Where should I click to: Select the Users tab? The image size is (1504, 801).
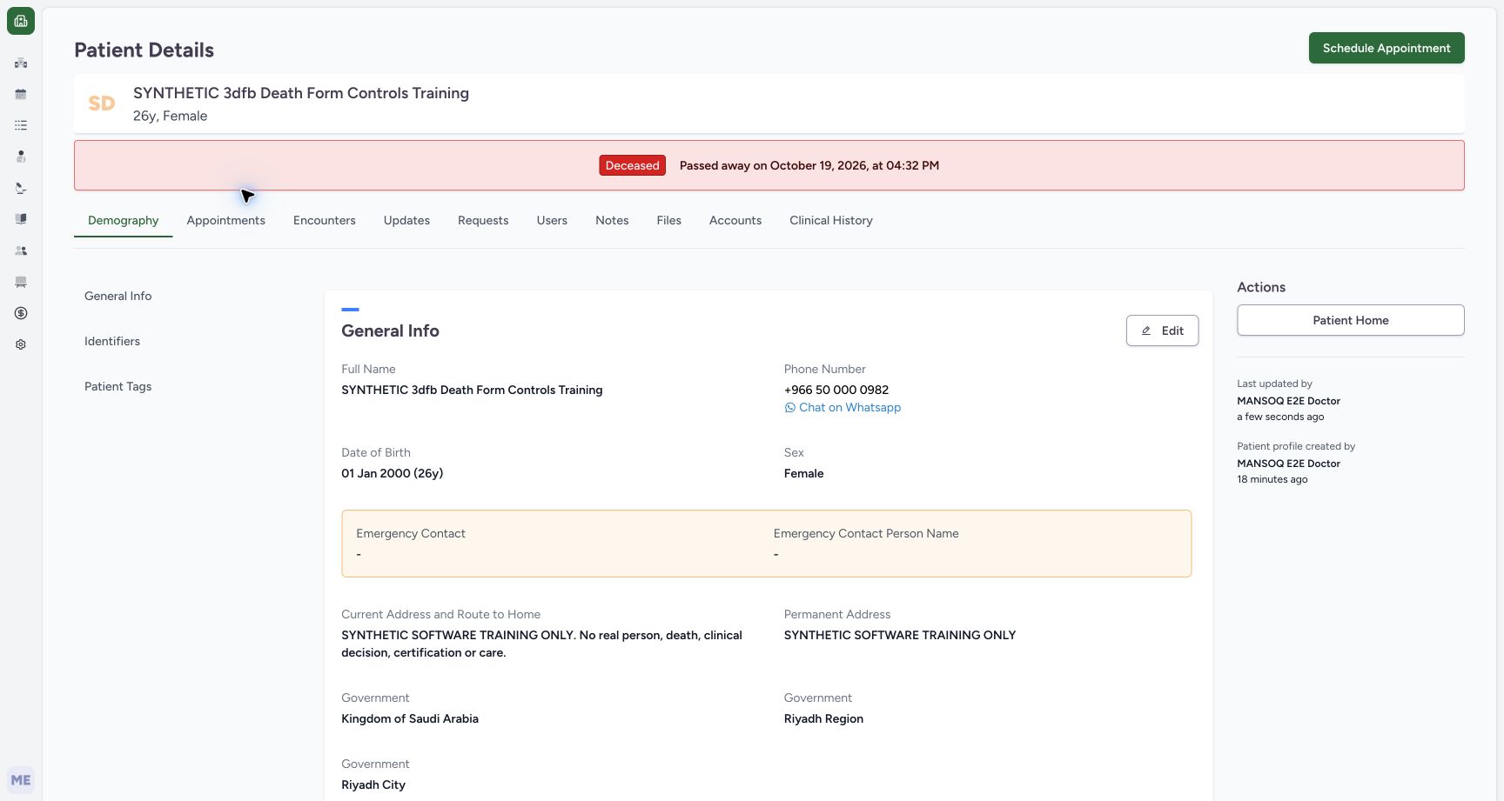point(552,220)
